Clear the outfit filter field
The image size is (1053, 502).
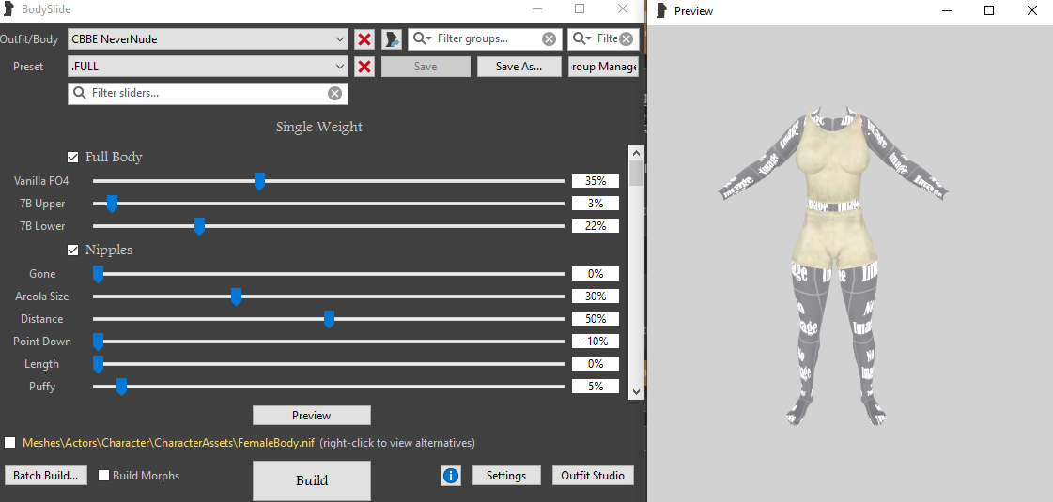(626, 38)
